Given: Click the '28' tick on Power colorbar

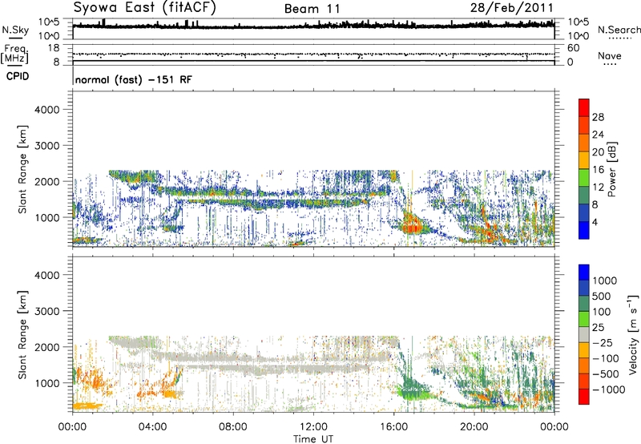Looking at the screenshot, I should [x=598, y=117].
